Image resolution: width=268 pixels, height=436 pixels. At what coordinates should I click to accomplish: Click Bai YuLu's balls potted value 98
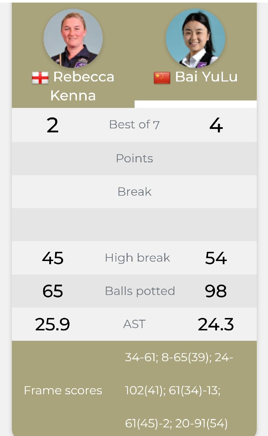pyautogui.click(x=216, y=291)
